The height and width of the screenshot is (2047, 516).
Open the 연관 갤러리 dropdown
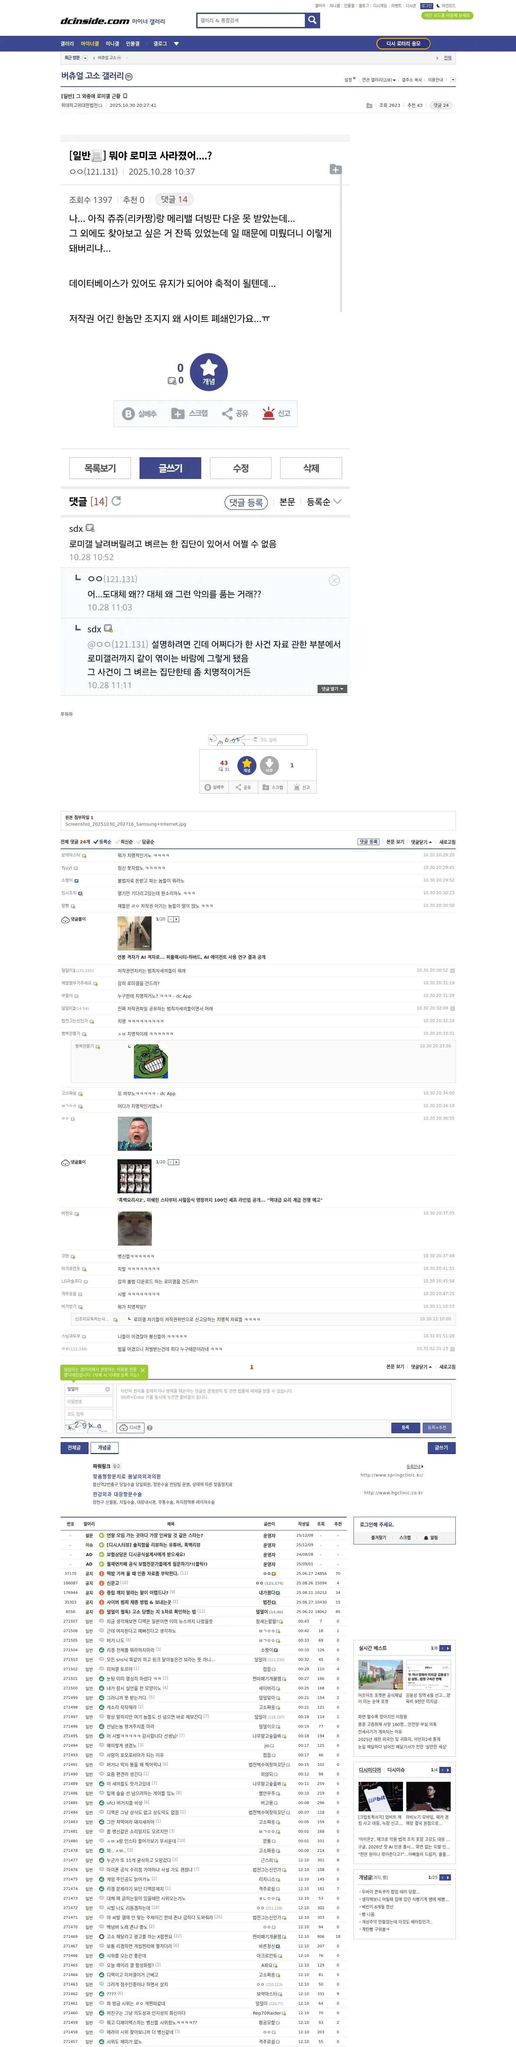coord(379,79)
